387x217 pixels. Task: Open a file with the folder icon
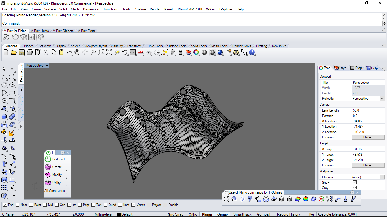(x=14, y=52)
